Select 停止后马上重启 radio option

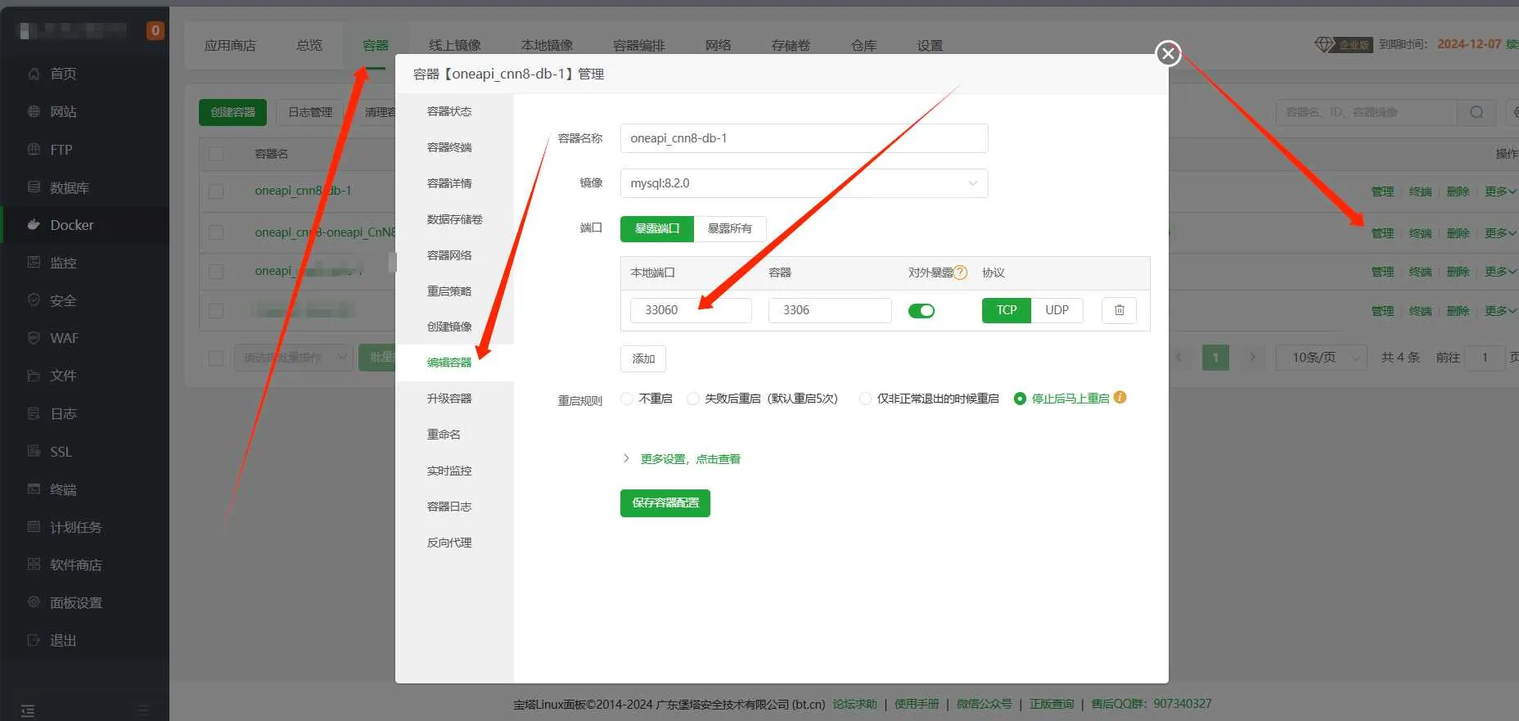click(x=1020, y=399)
